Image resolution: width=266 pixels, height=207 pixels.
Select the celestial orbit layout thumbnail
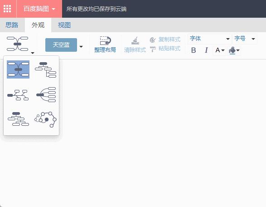45,119
